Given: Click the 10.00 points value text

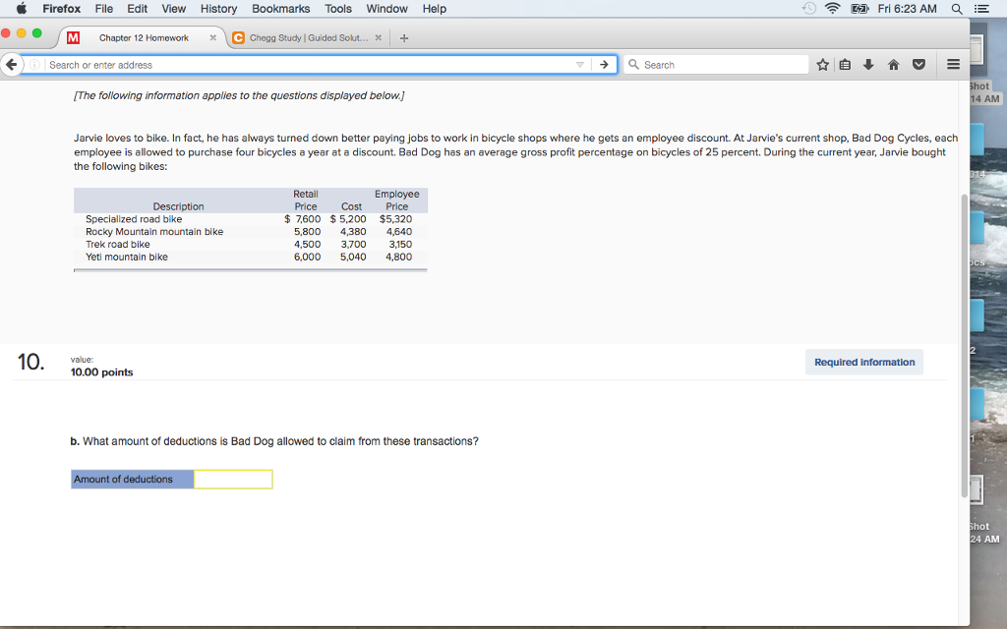Looking at the screenshot, I should 101,372.
